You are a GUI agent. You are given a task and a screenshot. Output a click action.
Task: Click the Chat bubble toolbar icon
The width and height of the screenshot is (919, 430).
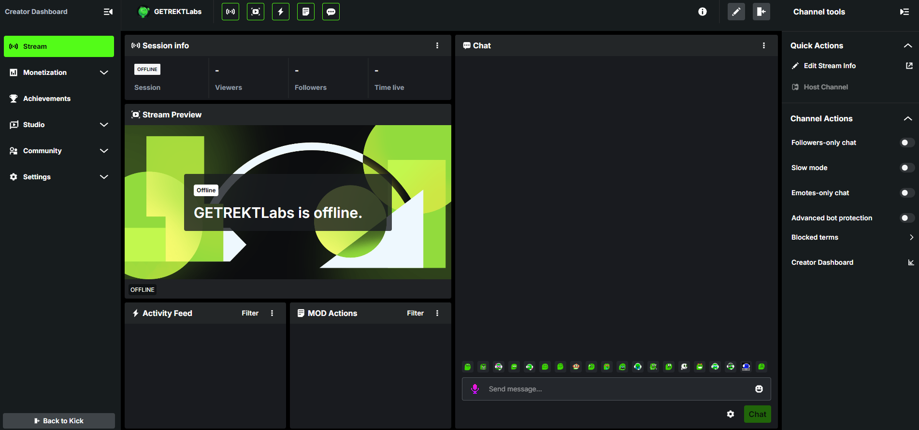pyautogui.click(x=331, y=12)
